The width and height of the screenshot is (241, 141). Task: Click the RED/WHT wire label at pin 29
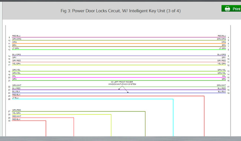(x=17, y=116)
